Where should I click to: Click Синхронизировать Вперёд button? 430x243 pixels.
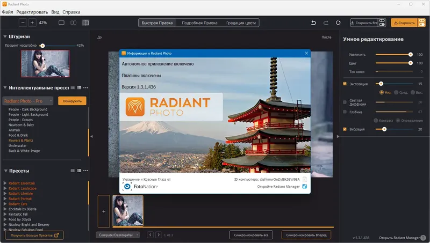[306, 235]
